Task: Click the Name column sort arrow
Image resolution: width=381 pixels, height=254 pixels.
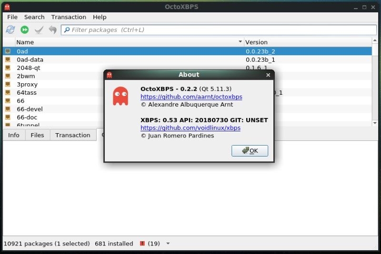Action: tap(240, 41)
